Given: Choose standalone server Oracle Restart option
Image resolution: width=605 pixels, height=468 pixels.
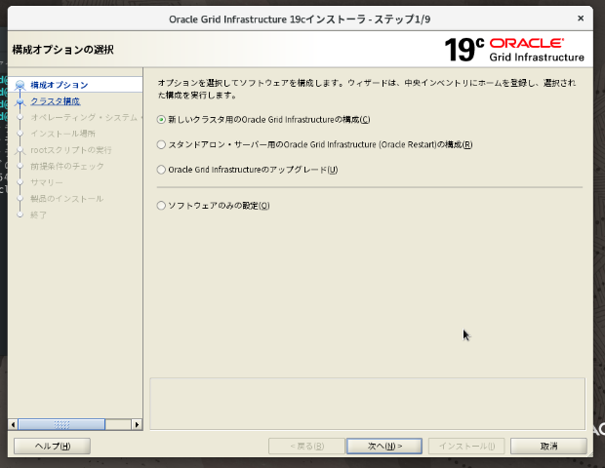Looking at the screenshot, I should pos(161,144).
